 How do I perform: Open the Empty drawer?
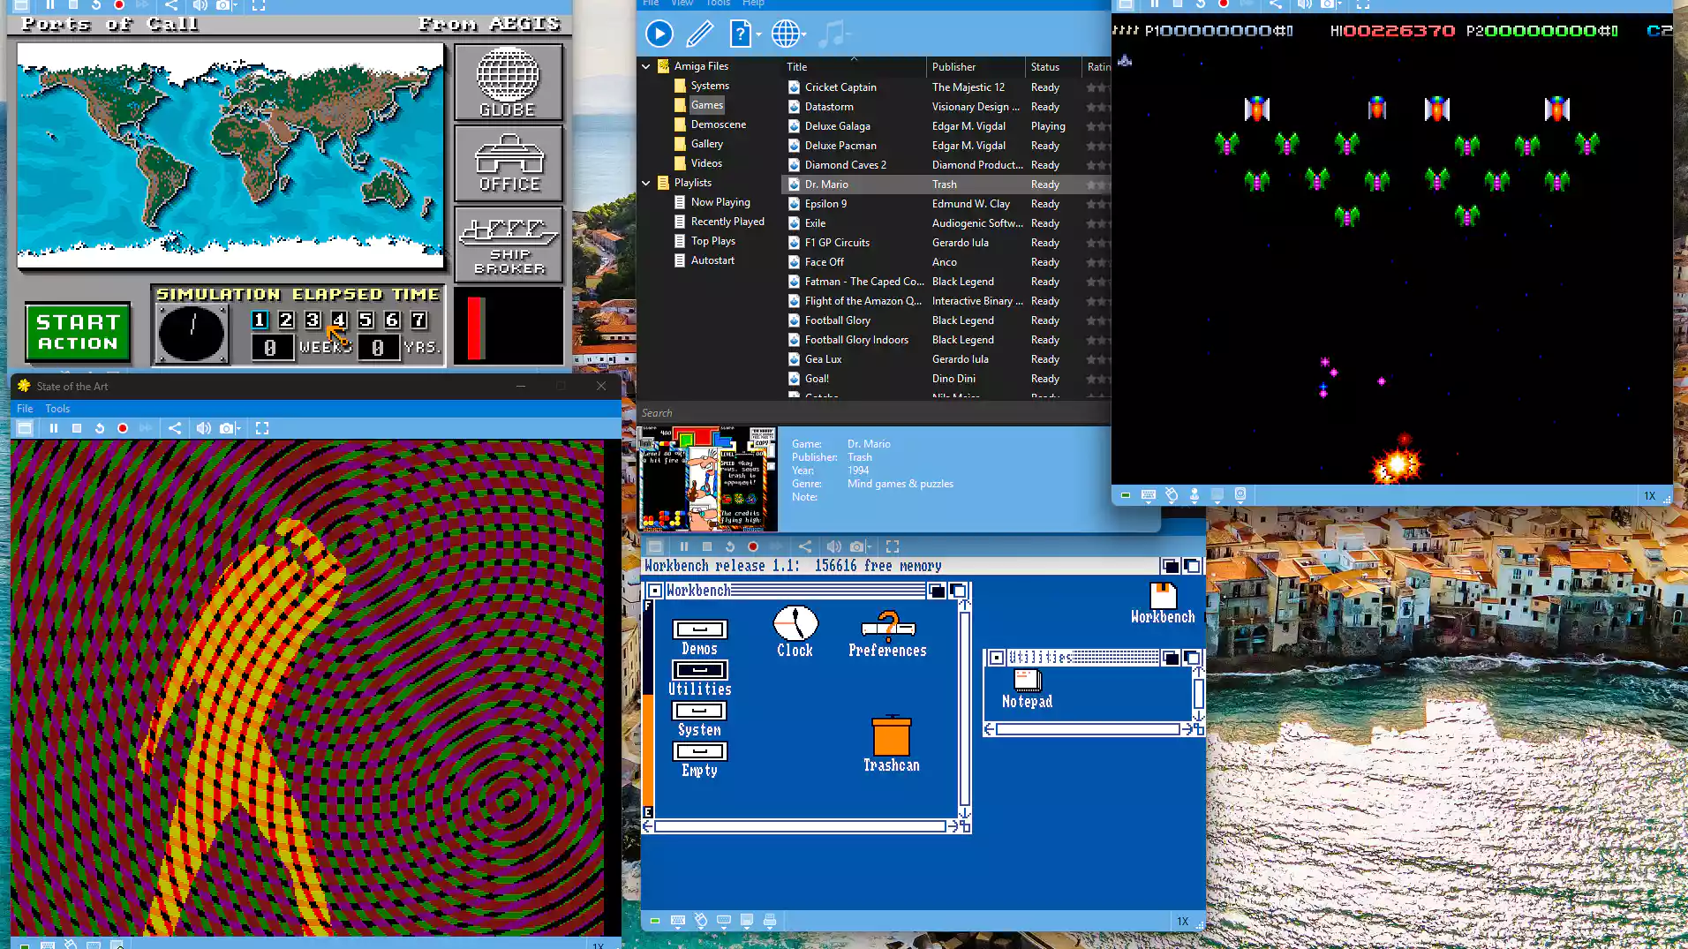699,759
